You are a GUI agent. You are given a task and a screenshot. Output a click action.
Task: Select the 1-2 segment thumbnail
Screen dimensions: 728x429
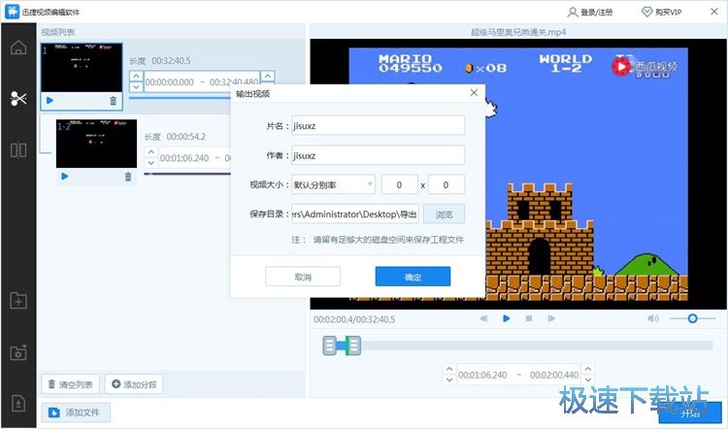coord(96,144)
